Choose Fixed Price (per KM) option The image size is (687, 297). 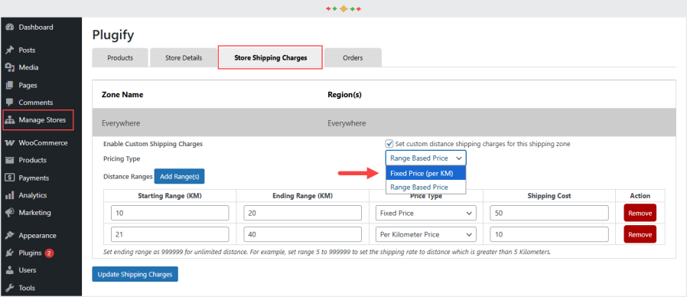(426, 174)
